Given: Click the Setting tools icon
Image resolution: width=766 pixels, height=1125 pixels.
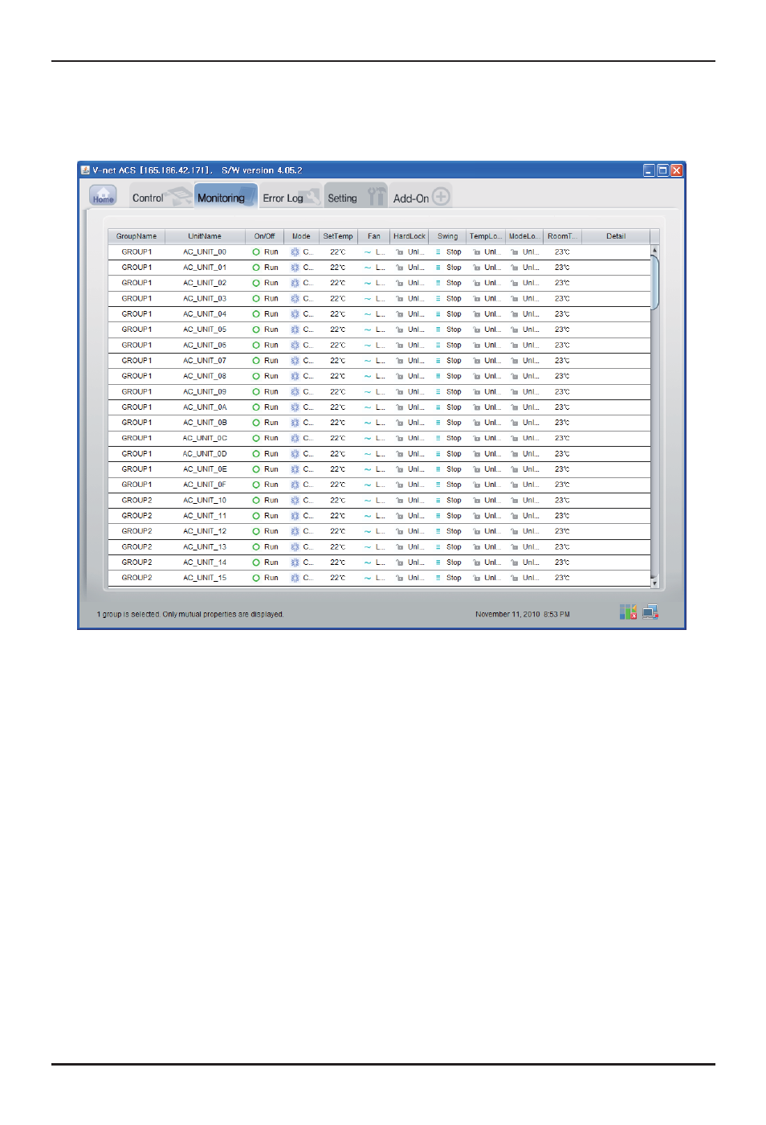Looking at the screenshot, I should [376, 196].
